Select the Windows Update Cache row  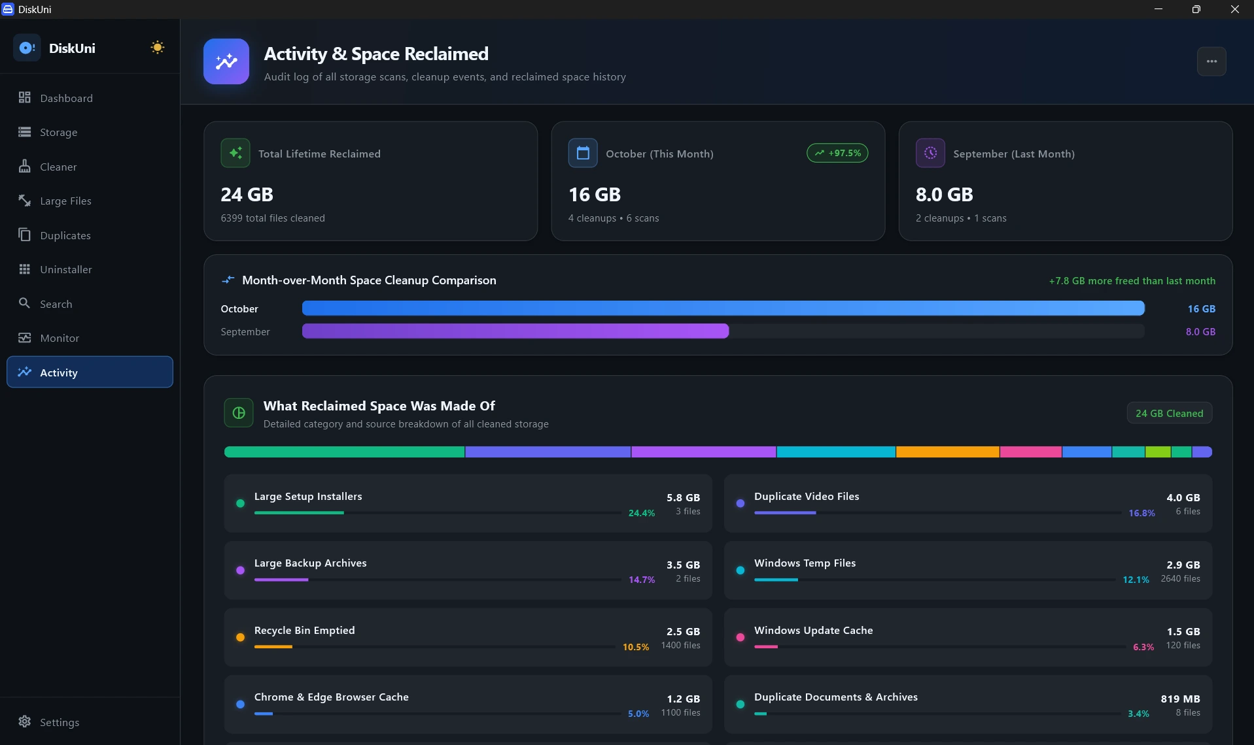click(x=968, y=637)
